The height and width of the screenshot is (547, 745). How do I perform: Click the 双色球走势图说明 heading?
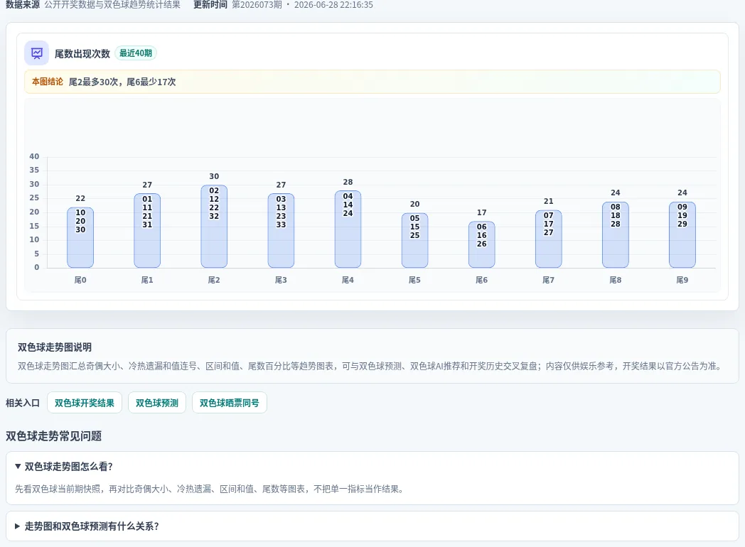(55, 347)
